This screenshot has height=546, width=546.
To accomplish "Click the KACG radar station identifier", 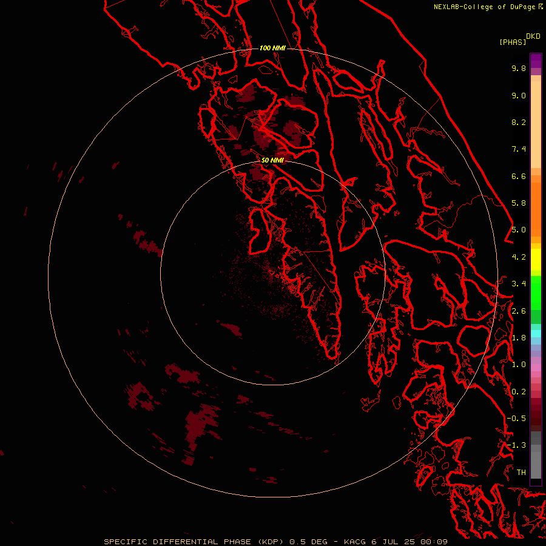I will [x=355, y=542].
